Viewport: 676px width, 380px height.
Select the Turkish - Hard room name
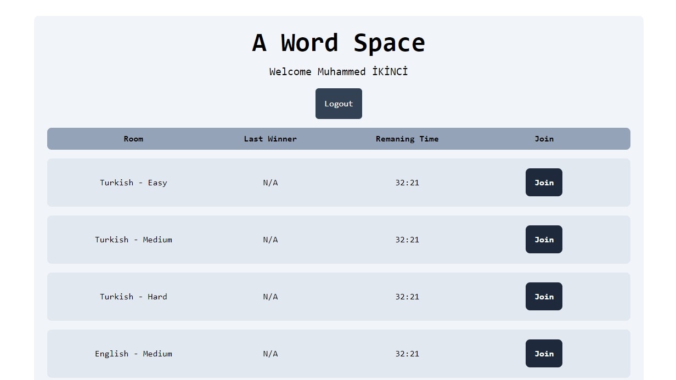coord(133,296)
